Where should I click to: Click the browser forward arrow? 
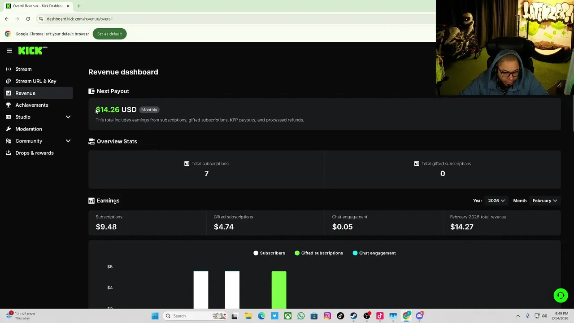[x=17, y=19]
